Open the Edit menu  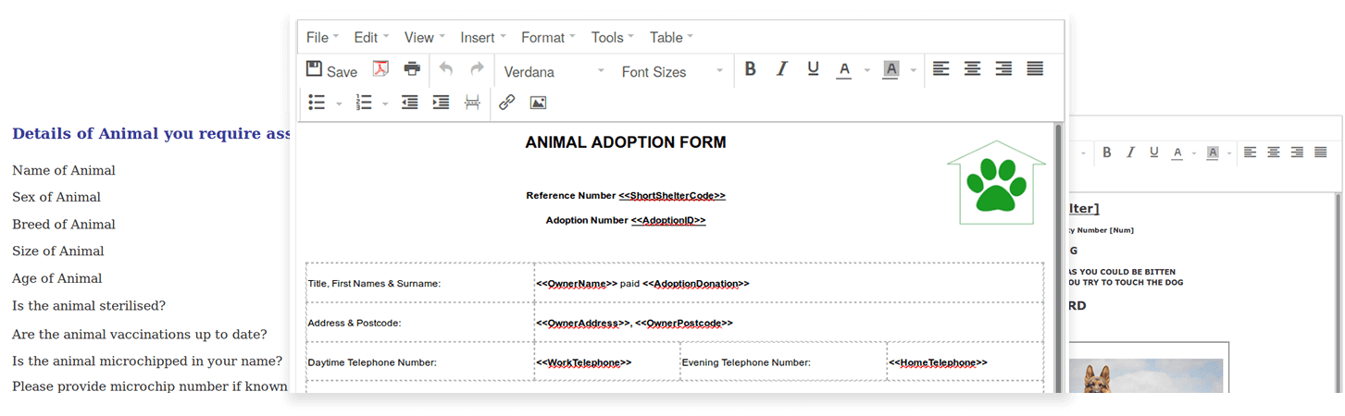coord(371,37)
